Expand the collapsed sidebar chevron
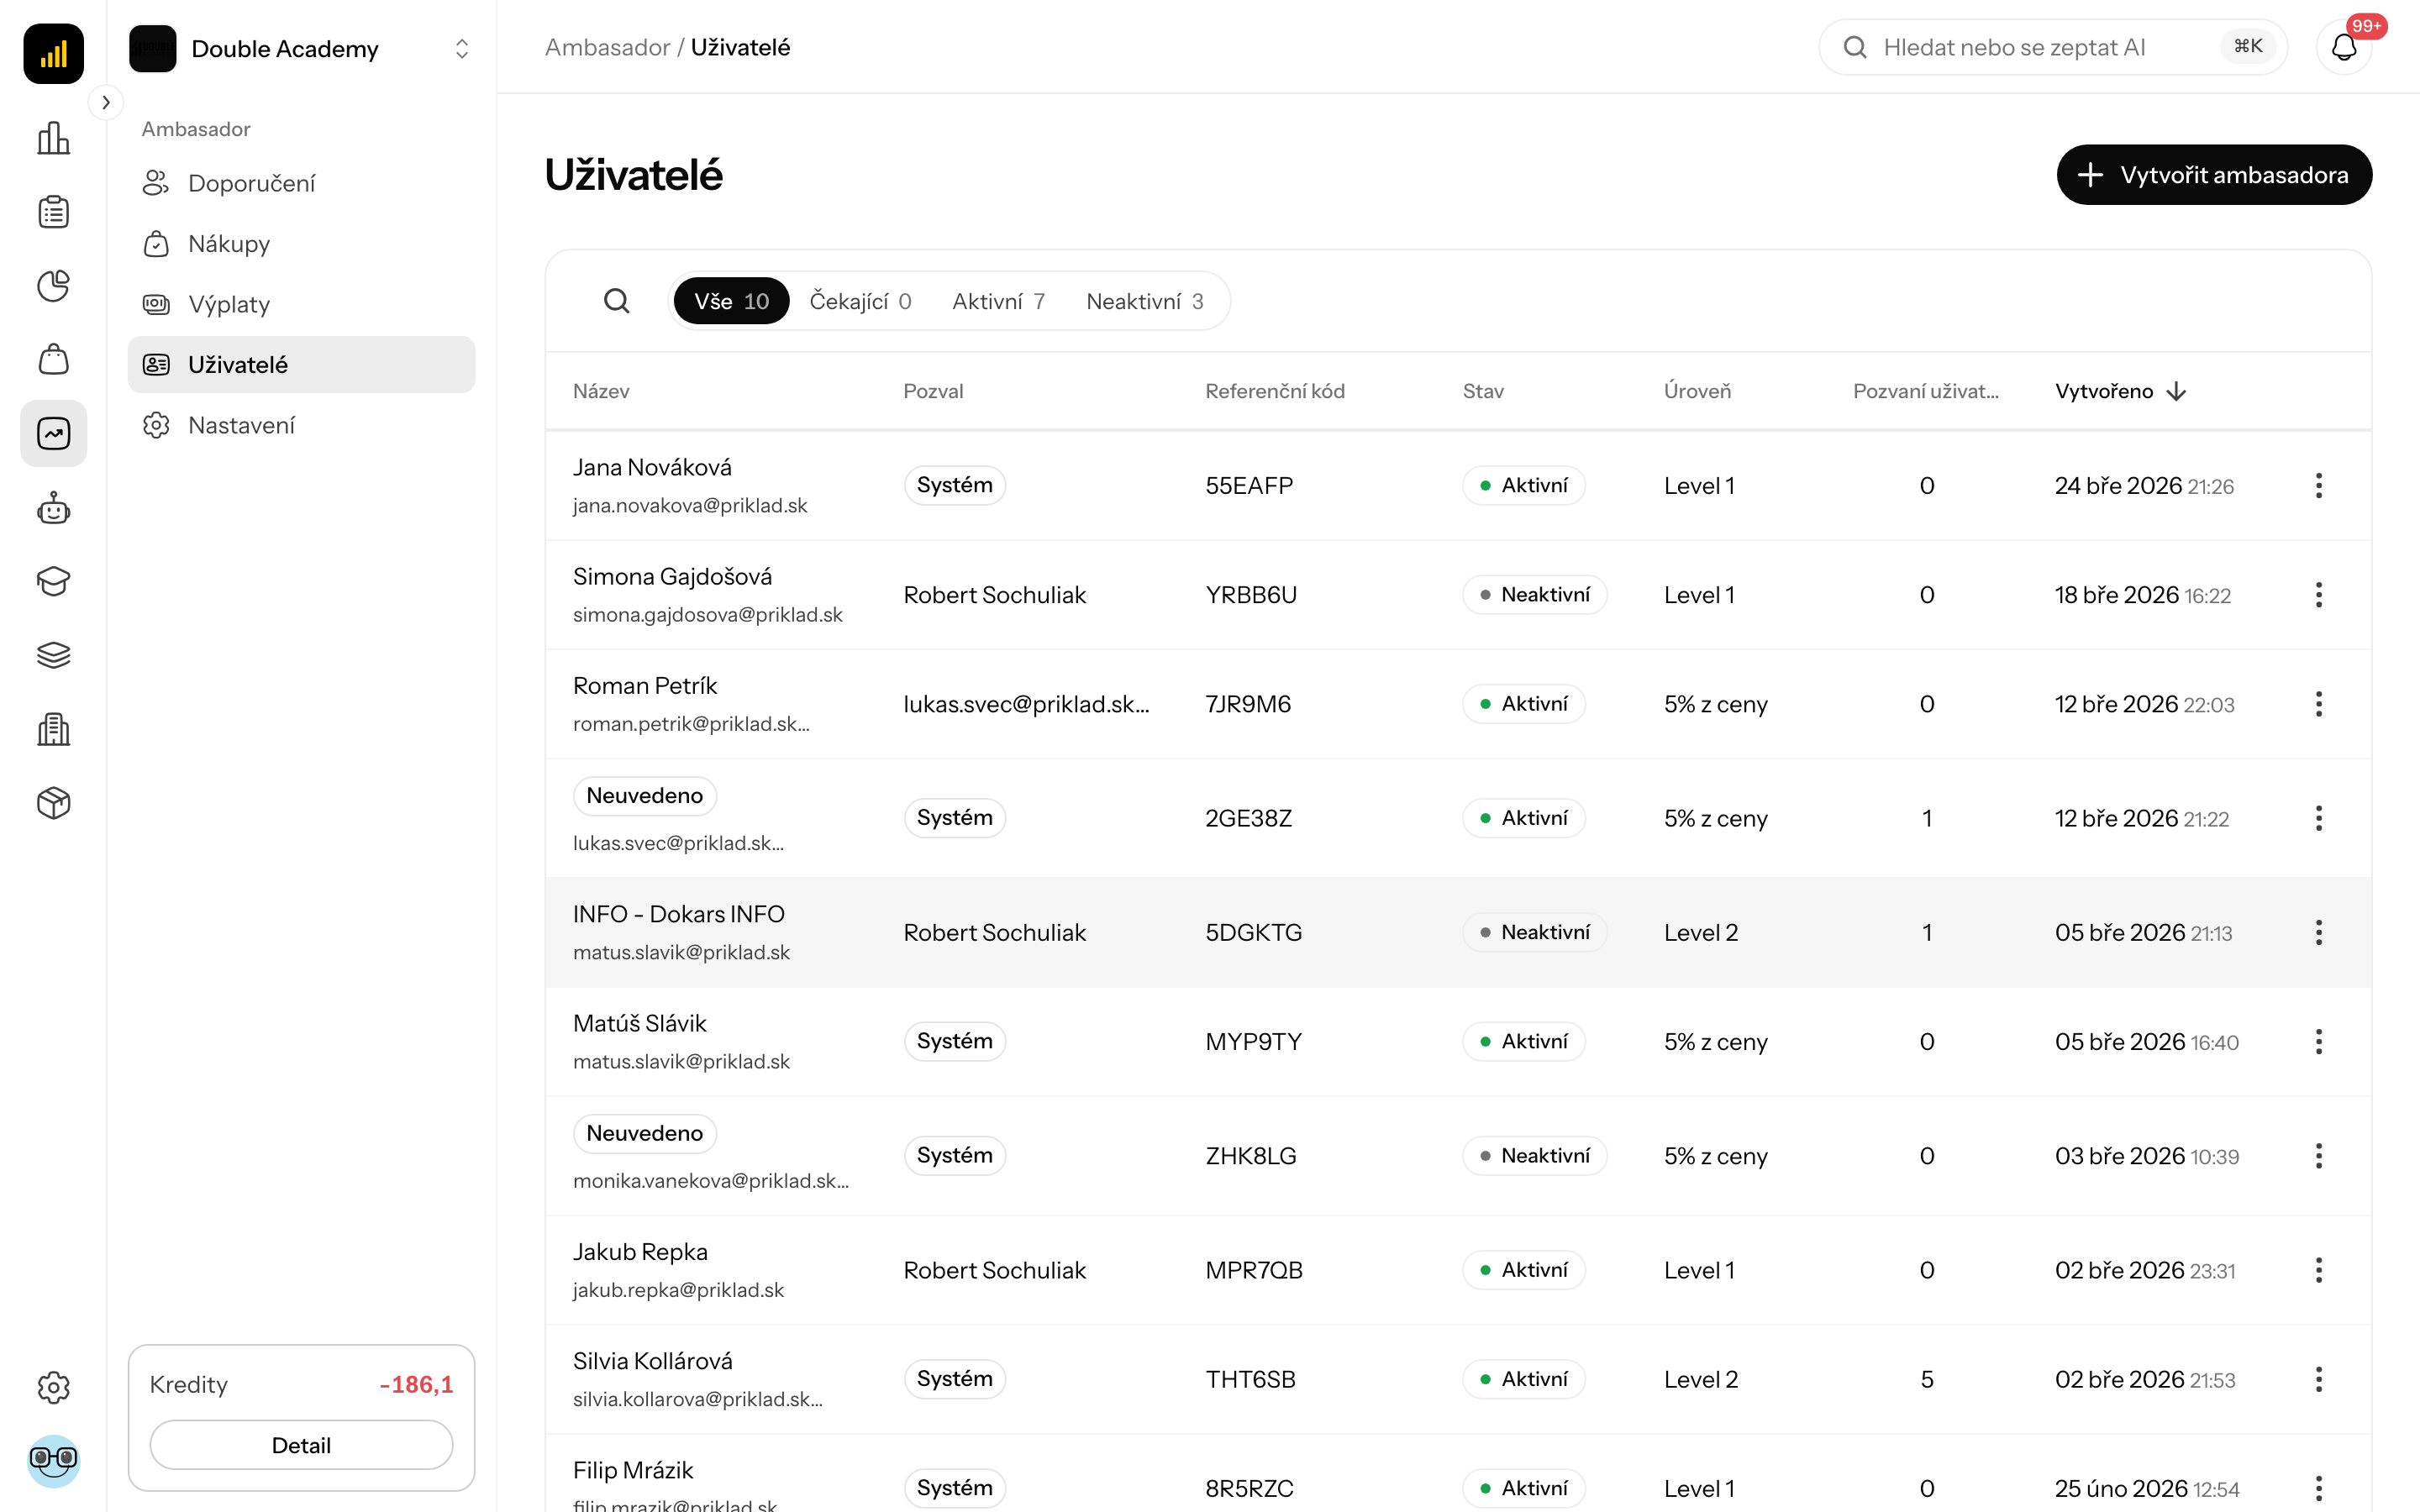 coord(106,102)
